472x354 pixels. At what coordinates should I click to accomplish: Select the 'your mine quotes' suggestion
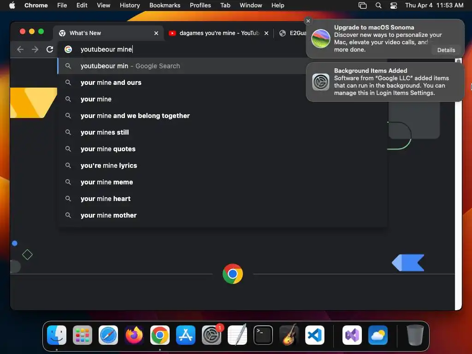point(222,149)
